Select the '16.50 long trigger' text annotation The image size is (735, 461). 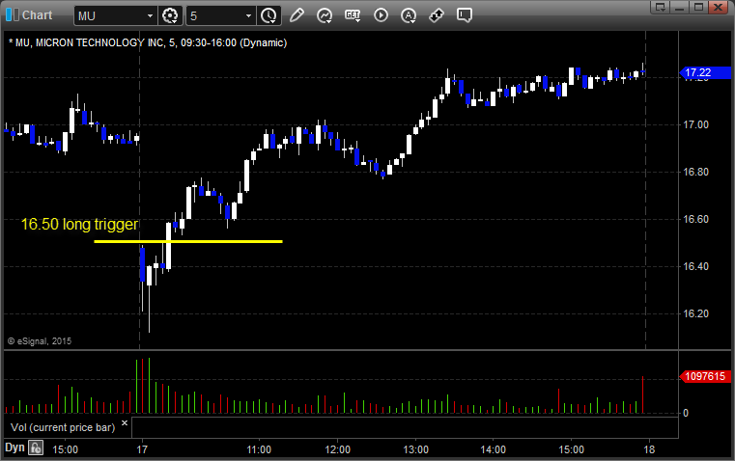[80, 224]
